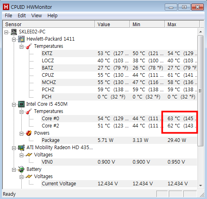Click the 5.71 W Package value
The image size is (207, 199).
tap(105, 140)
